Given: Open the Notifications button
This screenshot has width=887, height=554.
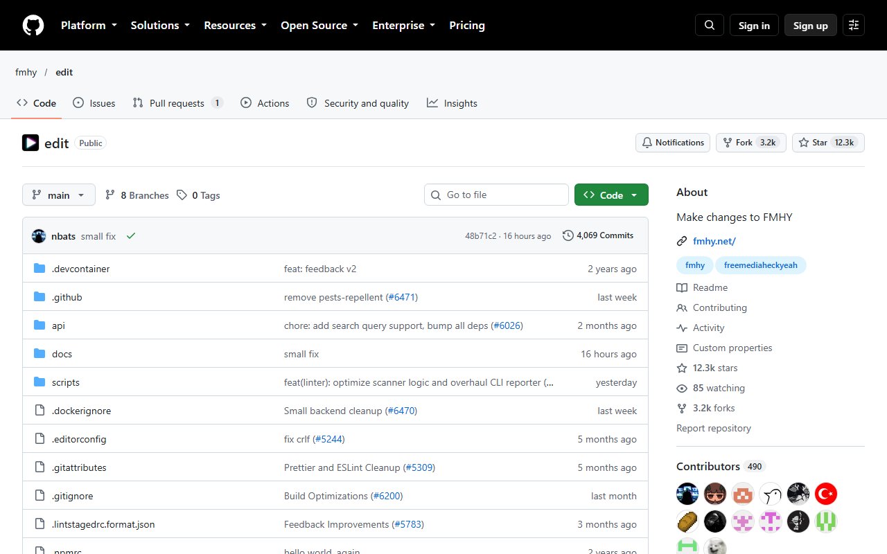Looking at the screenshot, I should (x=673, y=143).
